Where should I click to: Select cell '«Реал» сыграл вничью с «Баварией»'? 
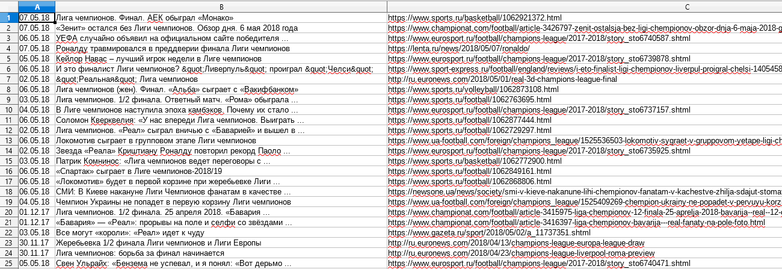221,131
